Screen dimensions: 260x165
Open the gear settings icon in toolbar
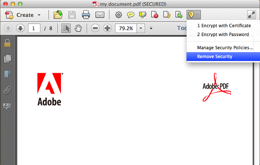(x=119, y=15)
